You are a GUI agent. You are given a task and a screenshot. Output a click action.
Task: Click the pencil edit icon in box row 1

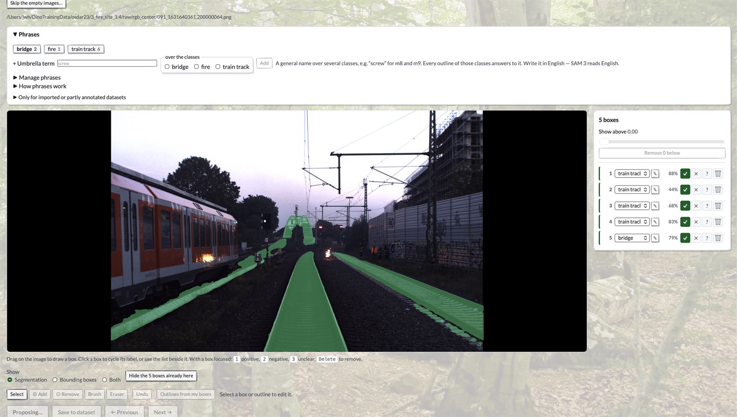coord(655,174)
